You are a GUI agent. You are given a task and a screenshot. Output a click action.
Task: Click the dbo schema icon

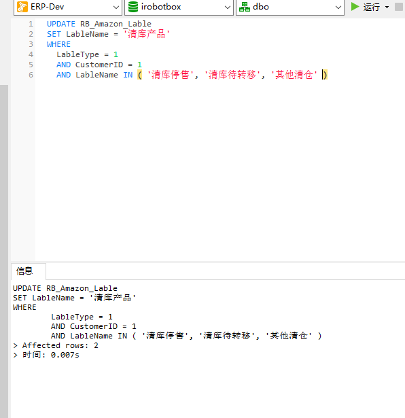pos(245,7)
